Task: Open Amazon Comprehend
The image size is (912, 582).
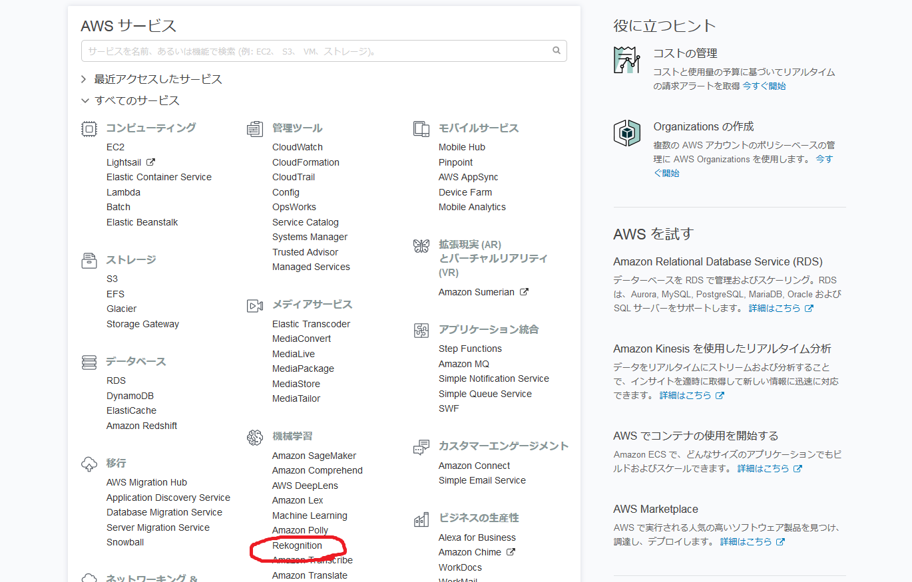Action: click(318, 470)
